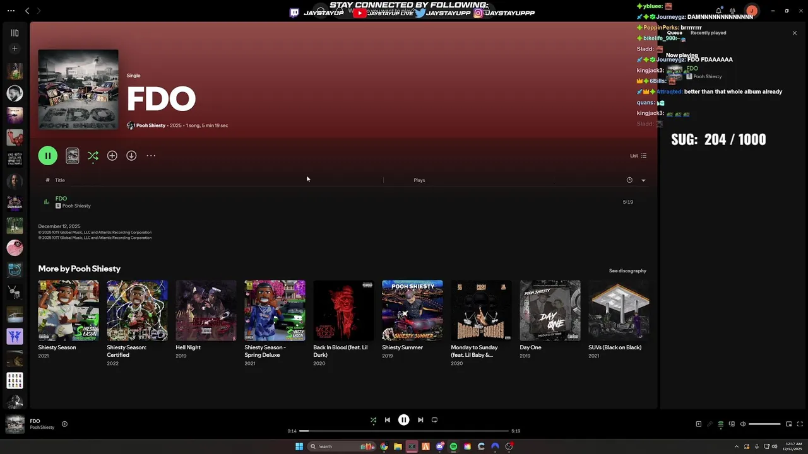808x454 pixels.
Task: Open the Hell Night album card
Action: tap(206, 319)
